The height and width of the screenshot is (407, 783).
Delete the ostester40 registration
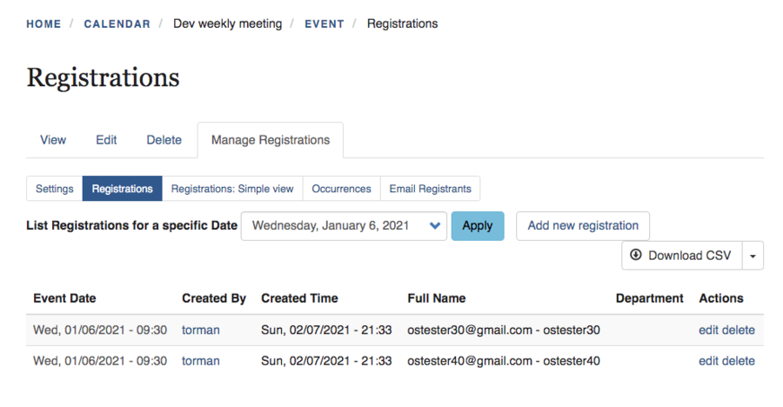point(739,361)
